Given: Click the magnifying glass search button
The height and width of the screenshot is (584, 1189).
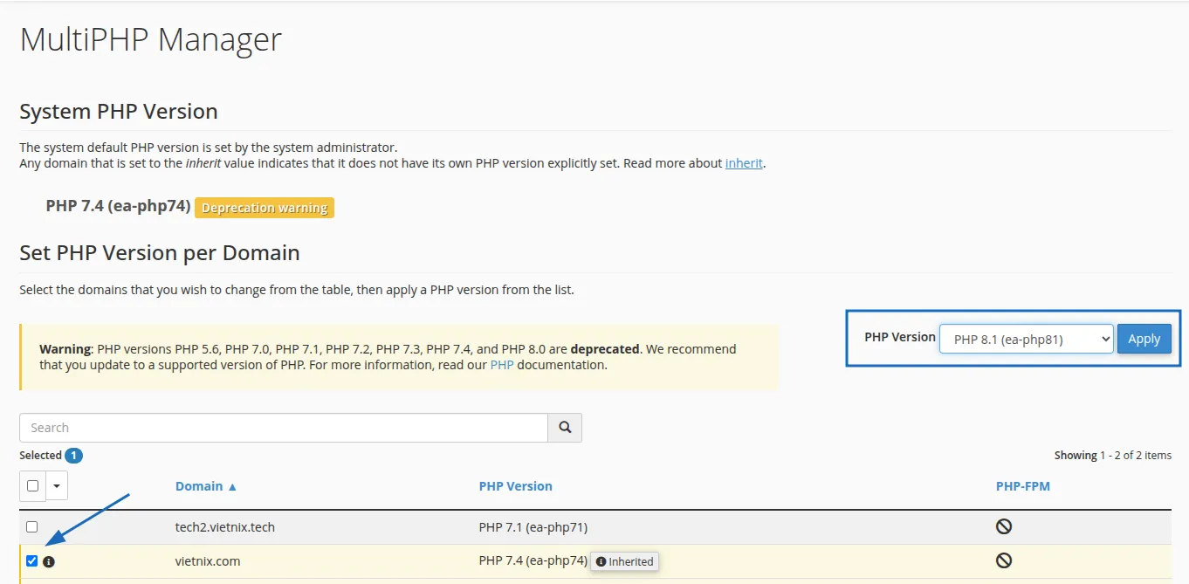Looking at the screenshot, I should coord(565,428).
